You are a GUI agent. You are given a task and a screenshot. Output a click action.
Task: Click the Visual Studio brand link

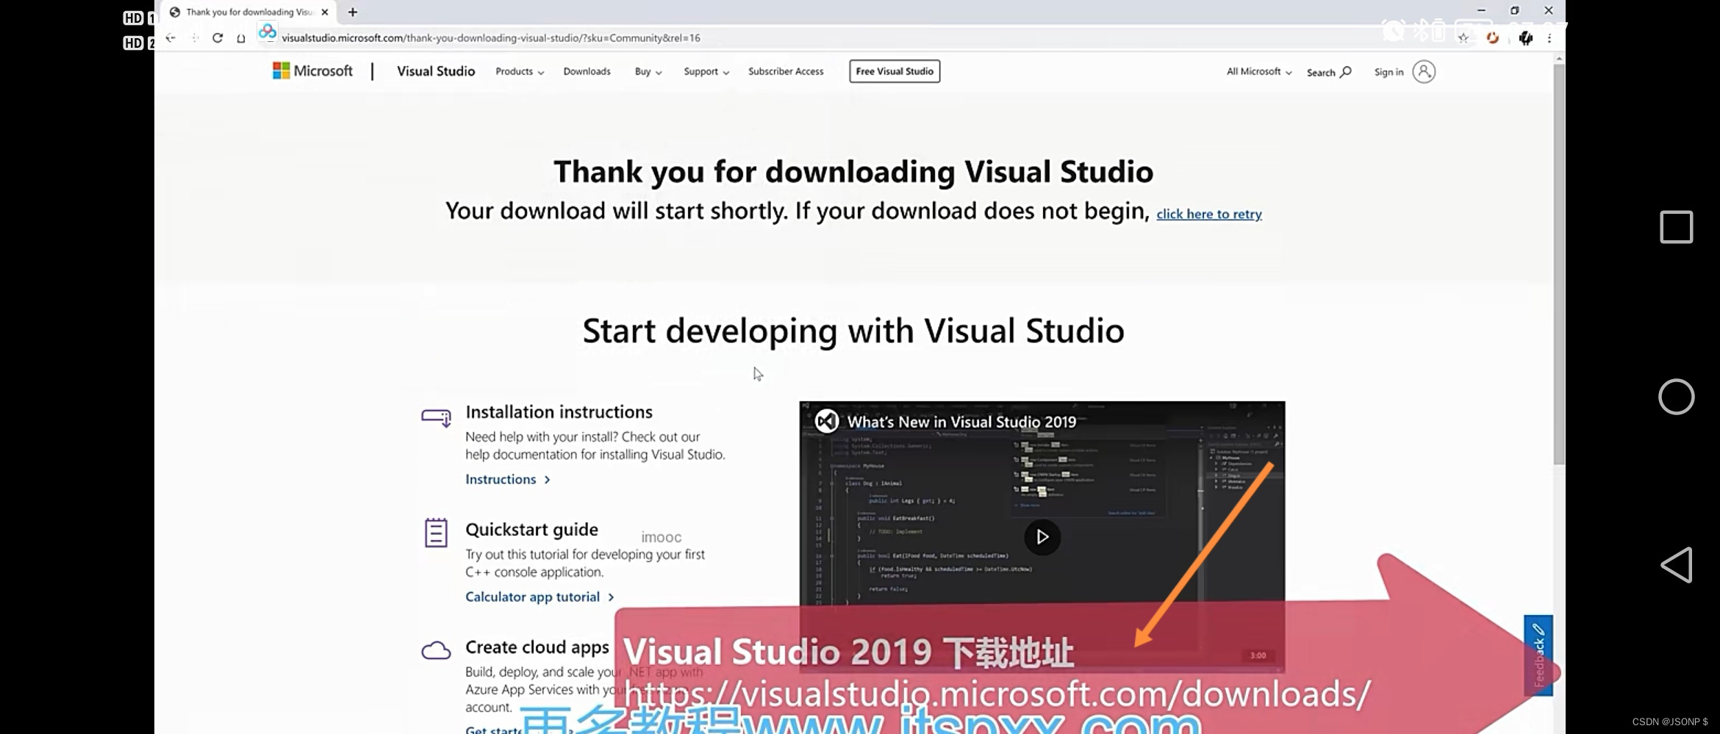tap(436, 71)
